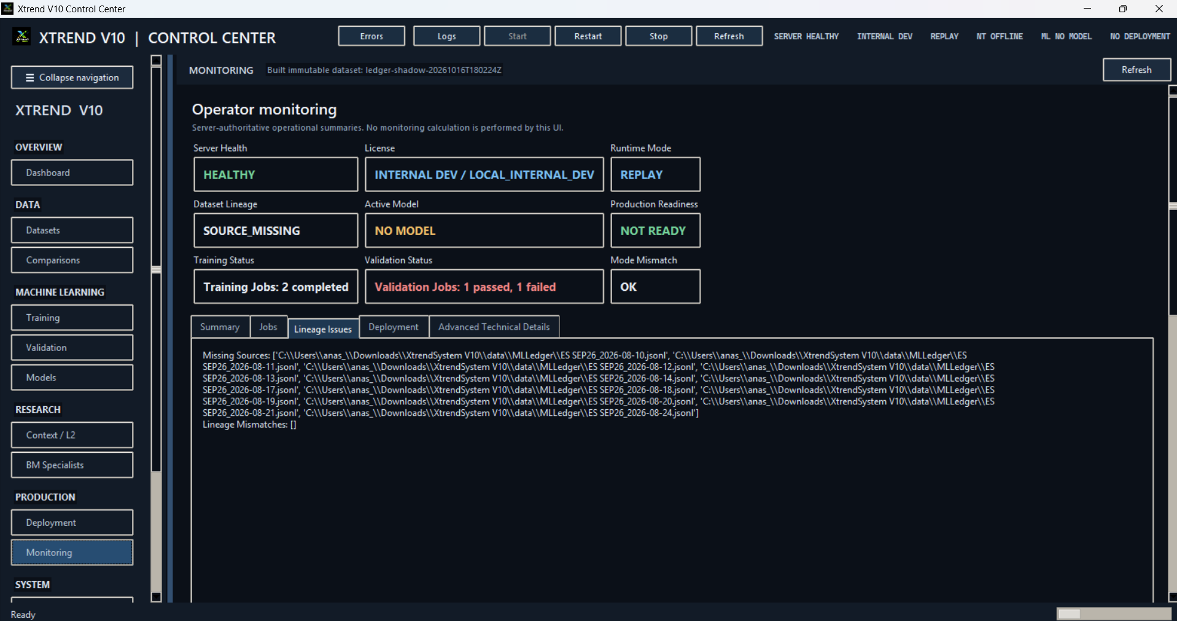Click the HEALTHY server health value
The width and height of the screenshot is (1177, 621).
click(276, 175)
